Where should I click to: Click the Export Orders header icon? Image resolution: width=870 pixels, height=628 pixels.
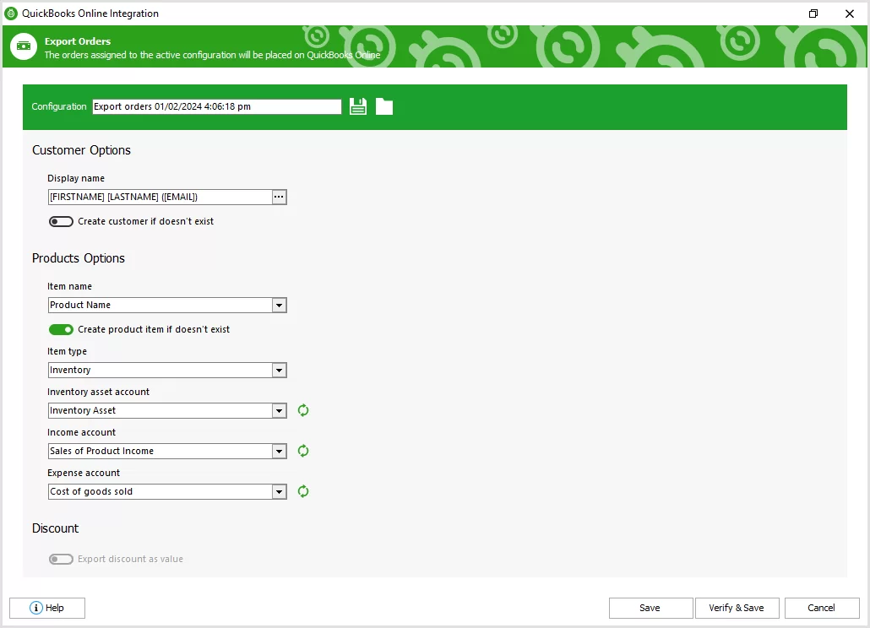pos(23,46)
